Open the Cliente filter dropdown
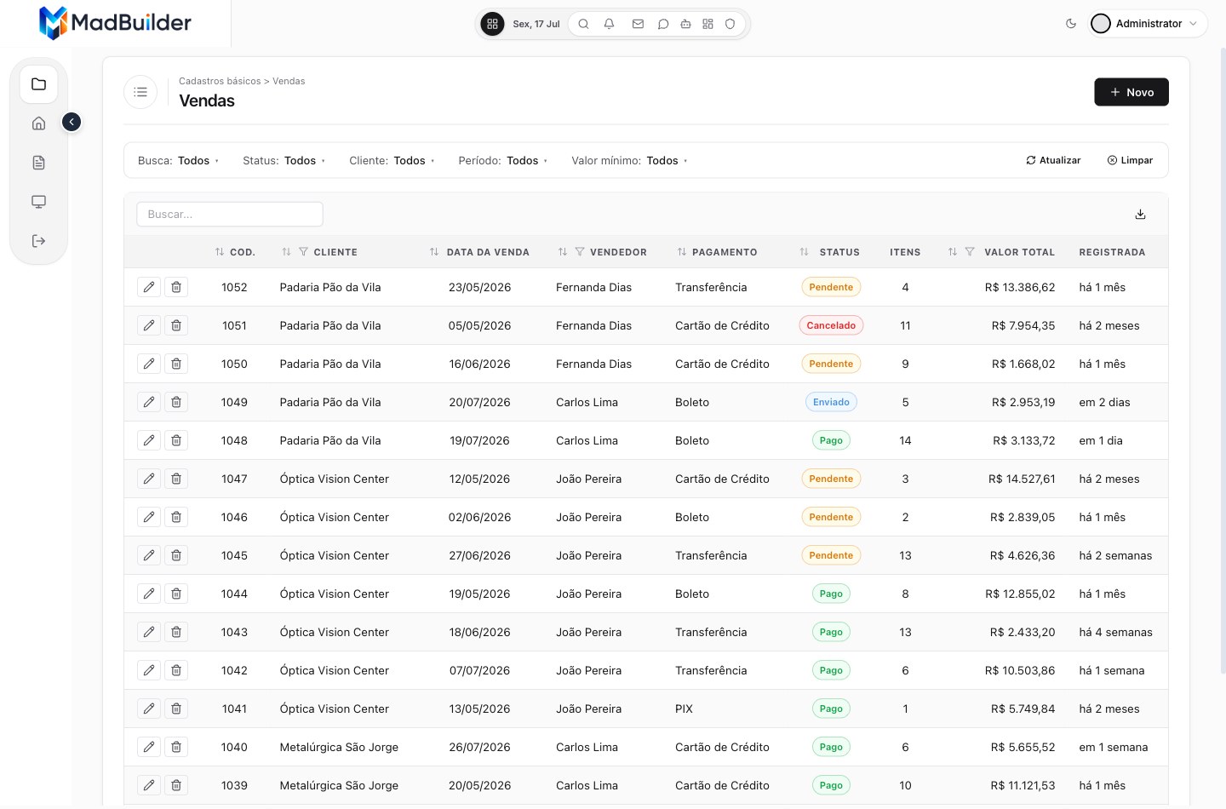 [x=392, y=160]
